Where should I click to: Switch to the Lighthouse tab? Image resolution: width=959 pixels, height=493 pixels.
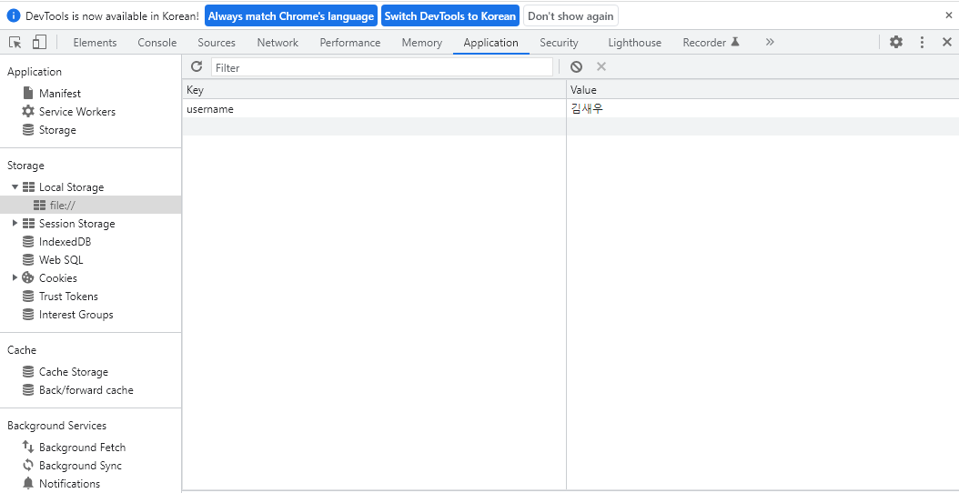pos(635,42)
